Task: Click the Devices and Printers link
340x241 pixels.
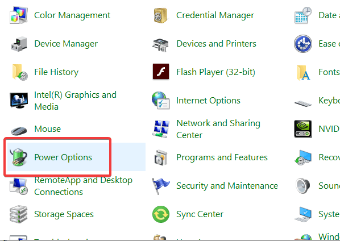Action: (x=216, y=44)
